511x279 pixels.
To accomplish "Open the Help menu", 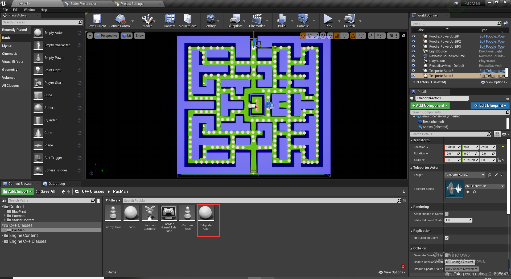I will point(44,10).
